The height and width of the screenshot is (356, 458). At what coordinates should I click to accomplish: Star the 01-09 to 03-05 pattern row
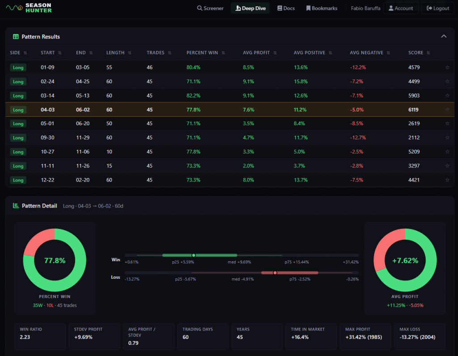tap(447, 68)
